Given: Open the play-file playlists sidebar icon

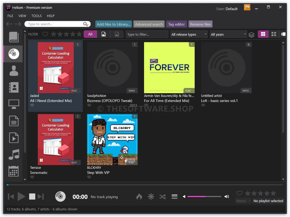Looking at the screenshot, I should 14,138.
